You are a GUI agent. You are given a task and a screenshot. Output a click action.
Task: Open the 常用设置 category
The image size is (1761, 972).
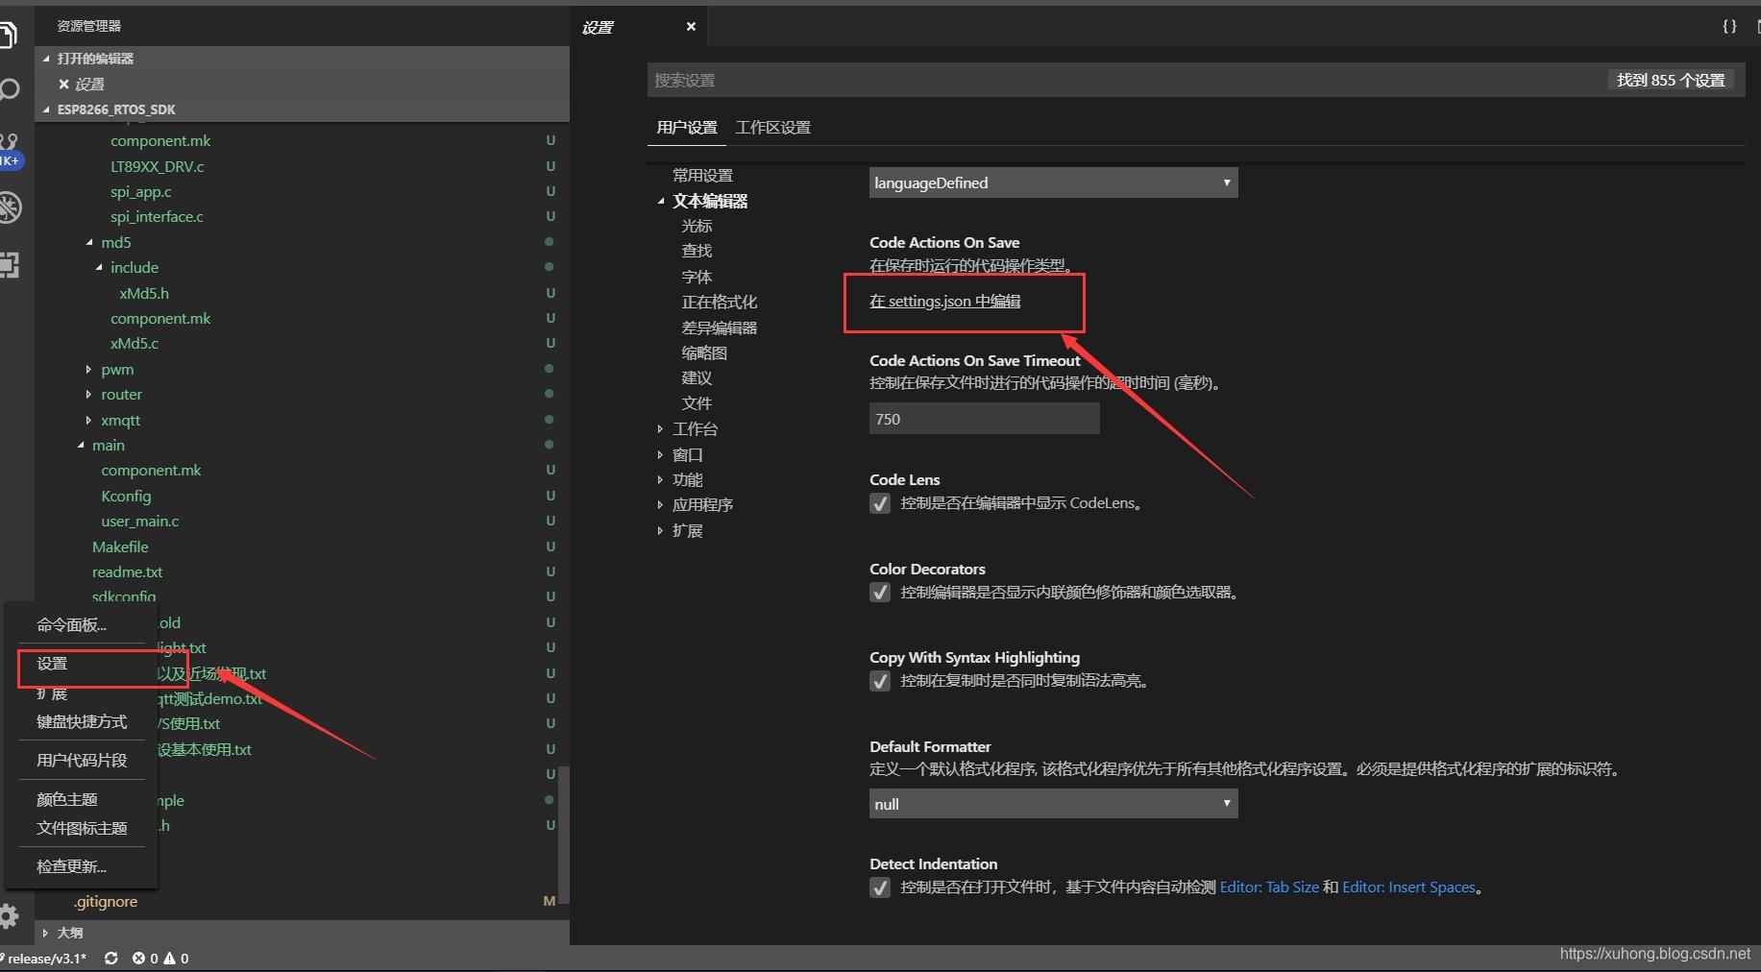tap(702, 176)
